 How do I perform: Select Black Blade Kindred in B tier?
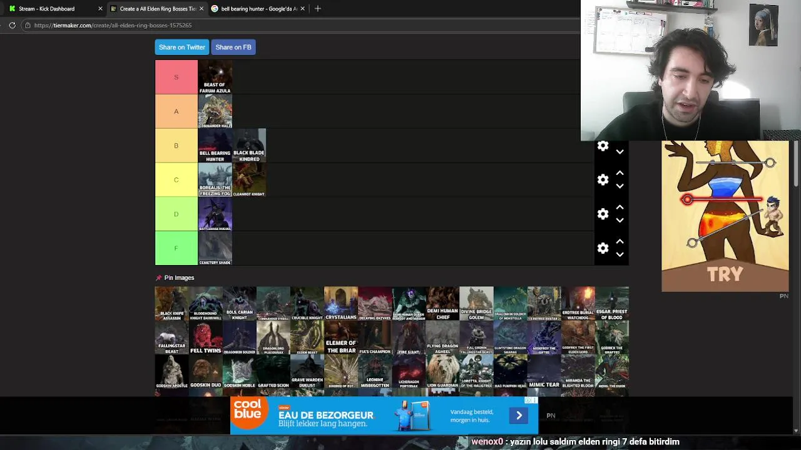[249, 146]
